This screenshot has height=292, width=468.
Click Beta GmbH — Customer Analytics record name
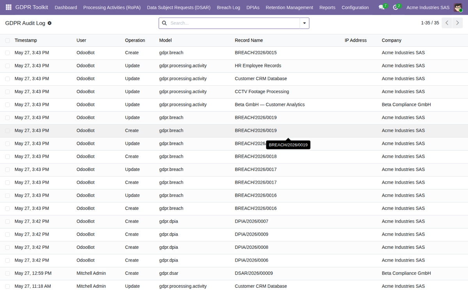pos(269,105)
